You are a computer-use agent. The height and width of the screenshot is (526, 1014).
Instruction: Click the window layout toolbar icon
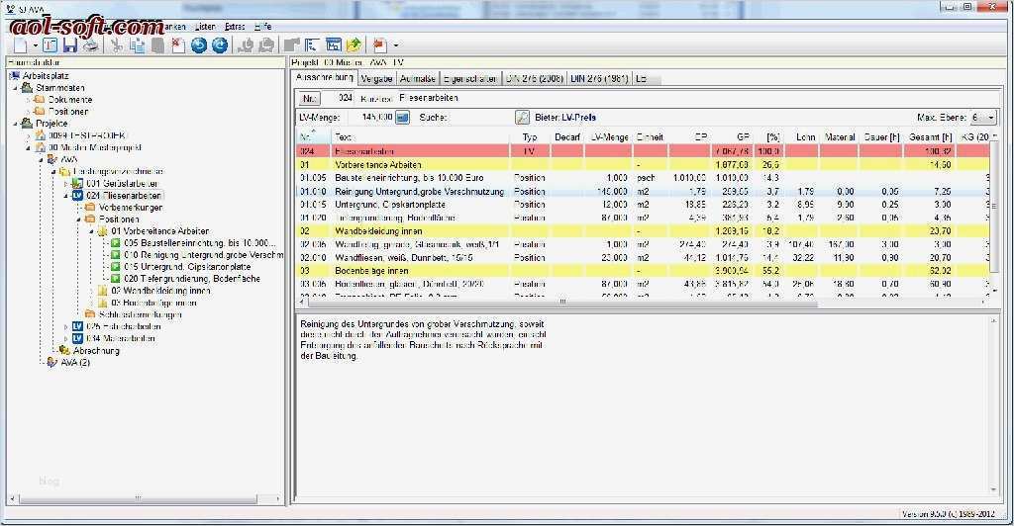[333, 44]
